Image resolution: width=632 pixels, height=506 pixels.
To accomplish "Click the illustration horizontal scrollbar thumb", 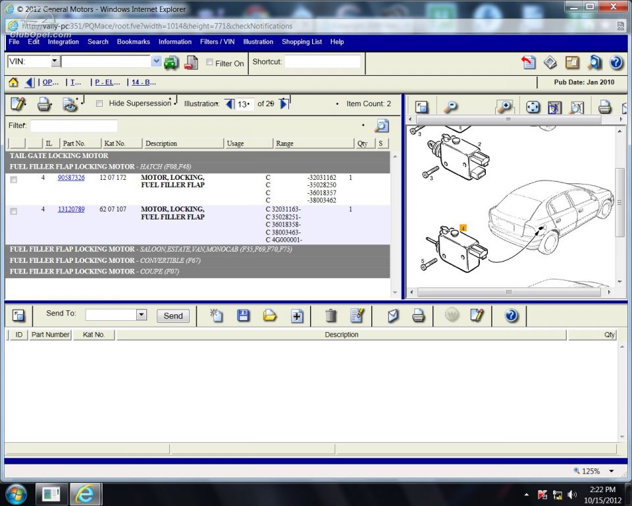I will (x=509, y=292).
